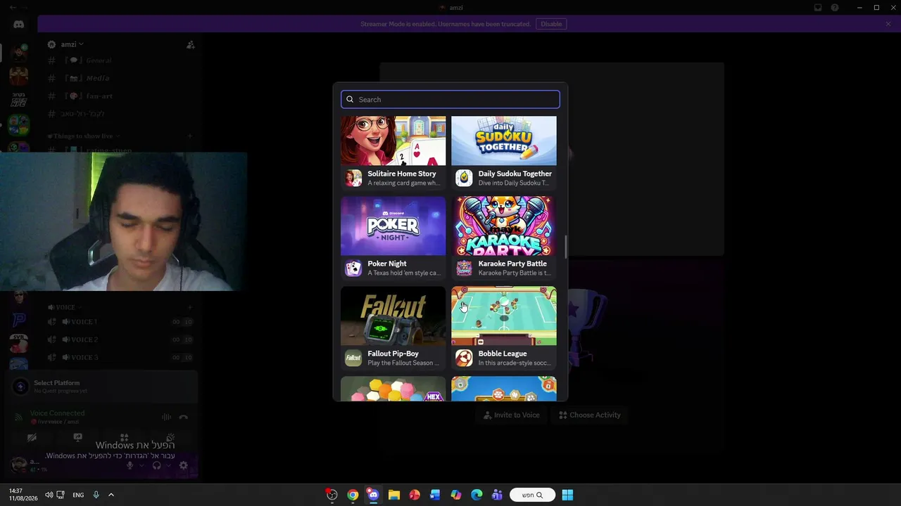Open noise suppression waveform icon

[x=167, y=417]
